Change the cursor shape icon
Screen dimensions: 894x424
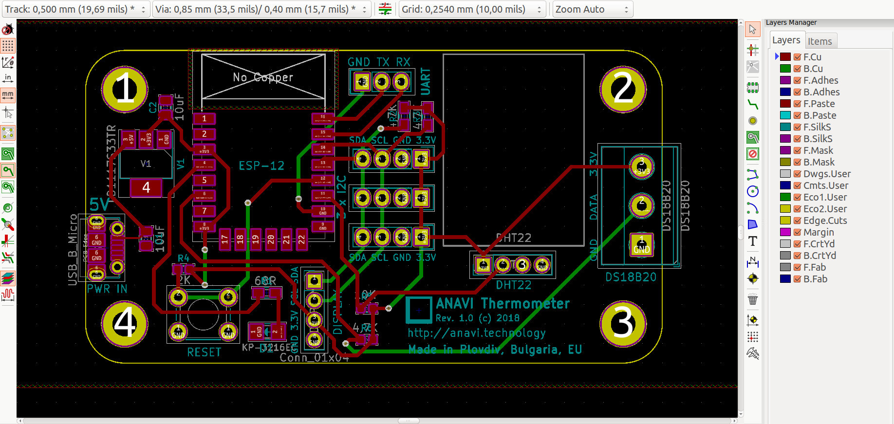(x=8, y=112)
